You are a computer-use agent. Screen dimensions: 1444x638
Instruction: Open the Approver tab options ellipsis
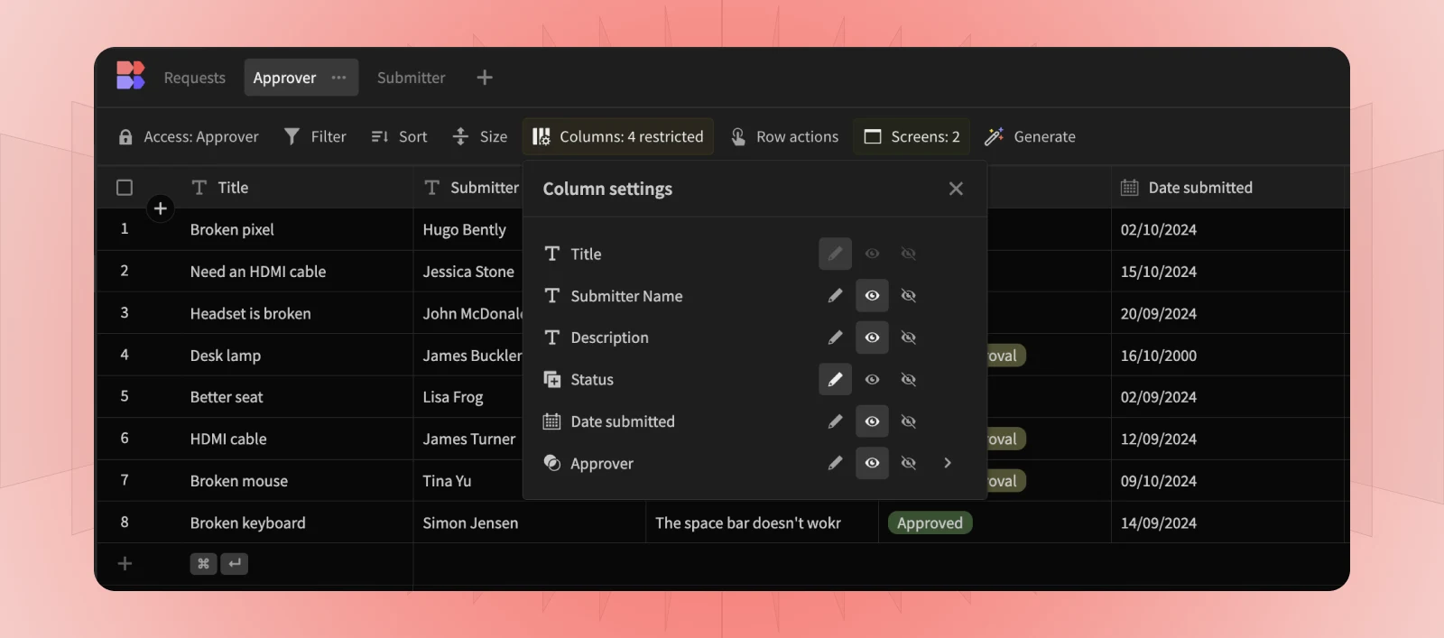(338, 78)
